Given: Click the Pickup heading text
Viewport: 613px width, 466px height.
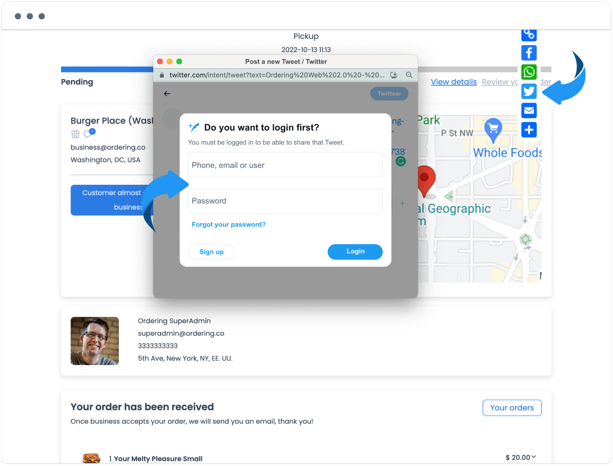Looking at the screenshot, I should click(x=306, y=36).
